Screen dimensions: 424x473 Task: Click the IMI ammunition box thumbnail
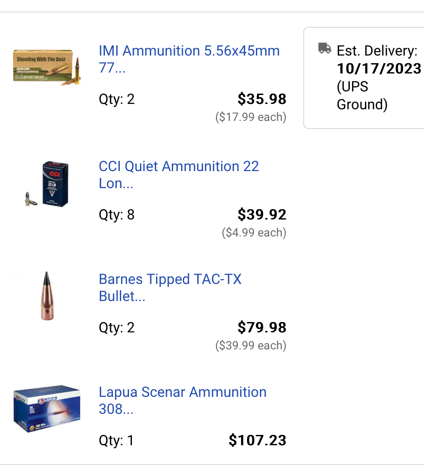(47, 68)
